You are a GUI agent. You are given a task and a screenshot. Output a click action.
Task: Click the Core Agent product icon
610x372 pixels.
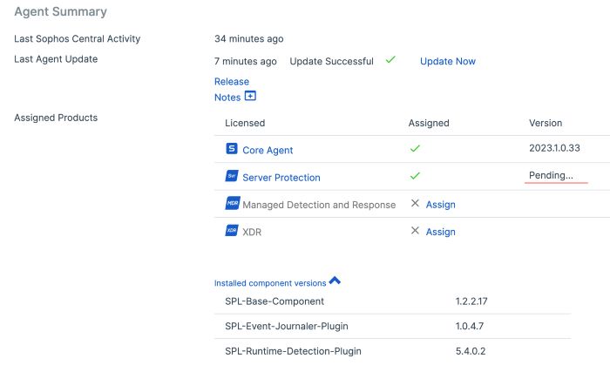[x=232, y=149]
